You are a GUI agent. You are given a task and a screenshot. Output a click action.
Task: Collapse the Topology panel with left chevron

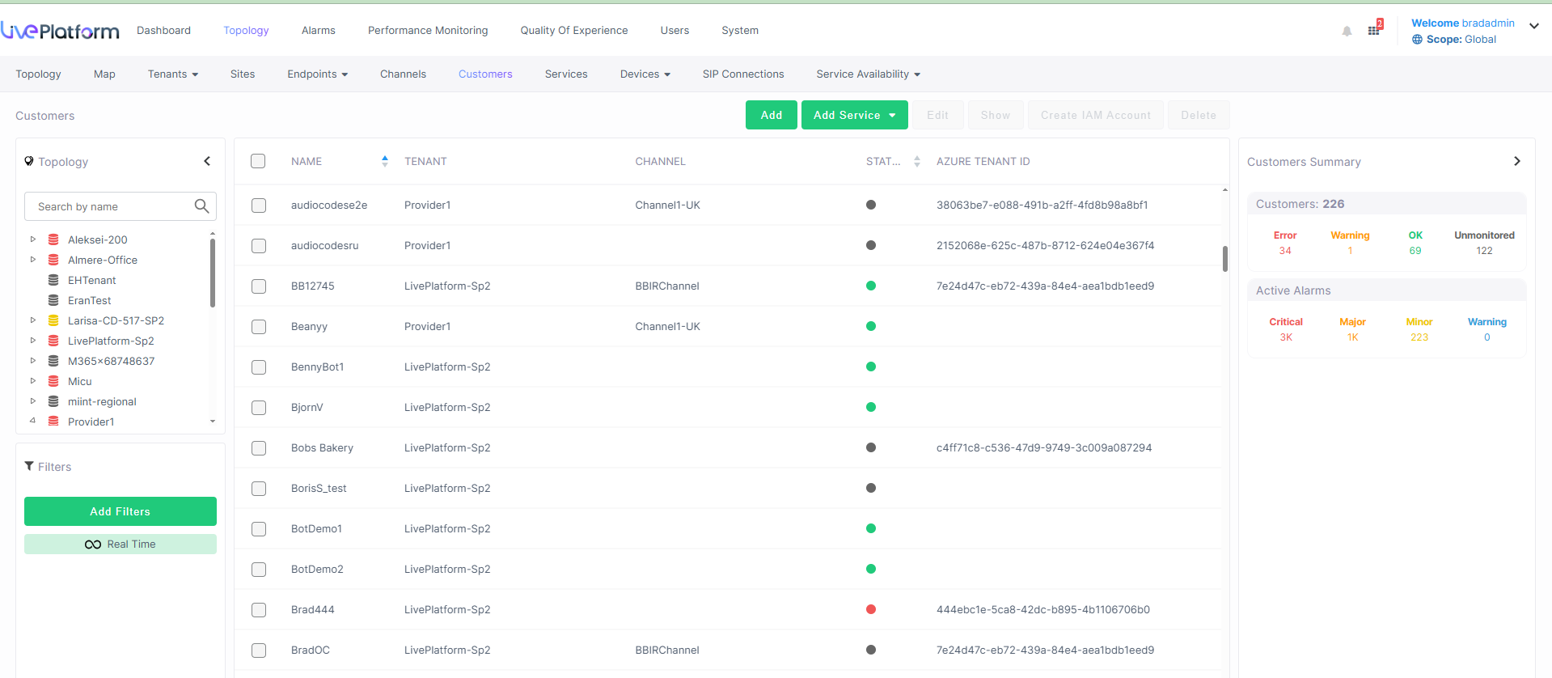point(207,161)
